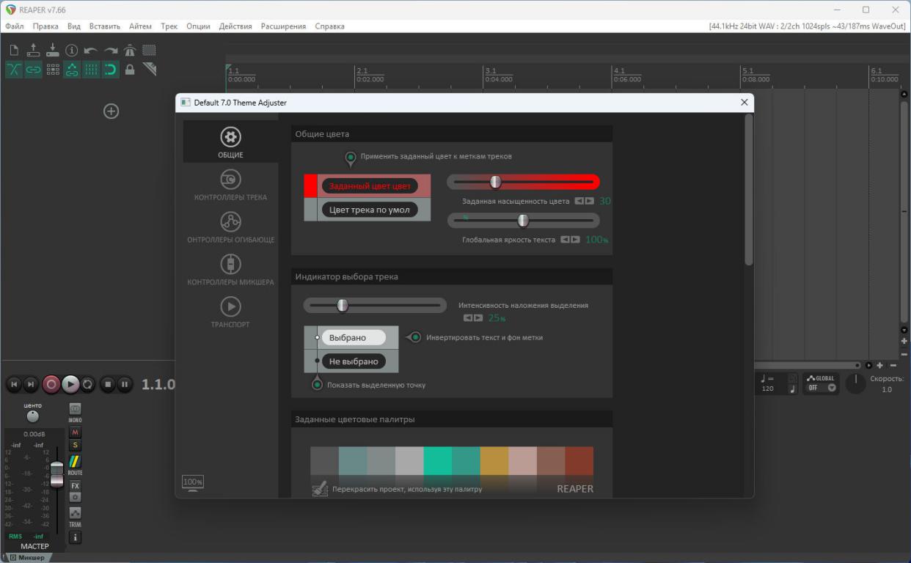Toggle 'Инвертировать текст и фон метки'

point(415,337)
